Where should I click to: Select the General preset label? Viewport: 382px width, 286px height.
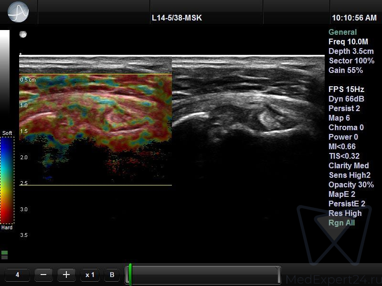[342, 32]
